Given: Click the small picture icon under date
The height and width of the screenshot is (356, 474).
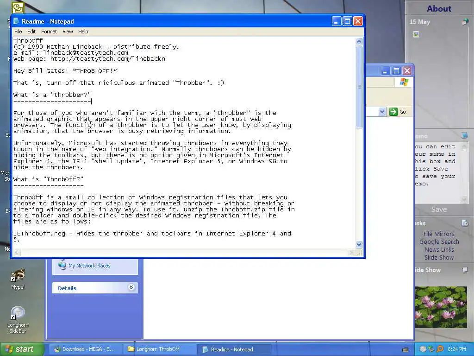Looking at the screenshot, I should [x=416, y=34].
